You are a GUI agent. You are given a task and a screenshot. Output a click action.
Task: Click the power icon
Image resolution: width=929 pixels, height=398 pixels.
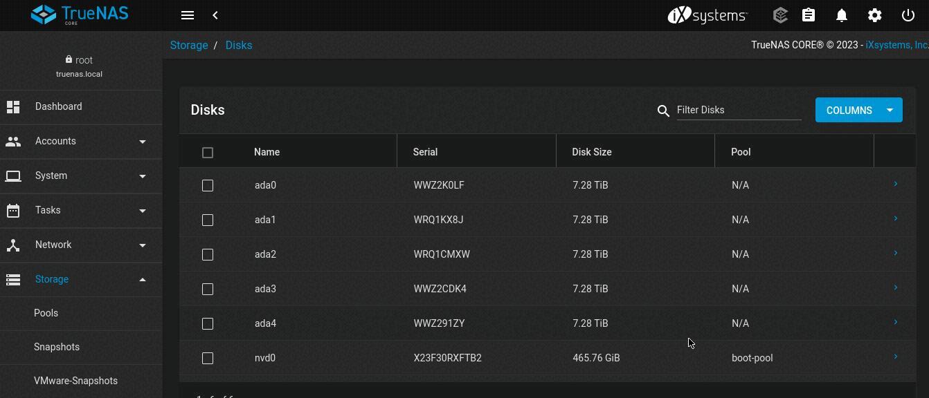(x=908, y=15)
